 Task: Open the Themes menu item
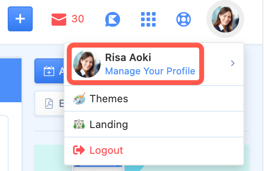[154, 99]
